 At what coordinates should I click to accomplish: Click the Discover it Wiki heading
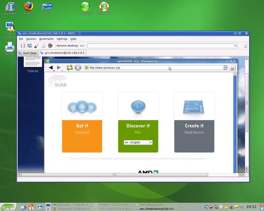(x=138, y=126)
